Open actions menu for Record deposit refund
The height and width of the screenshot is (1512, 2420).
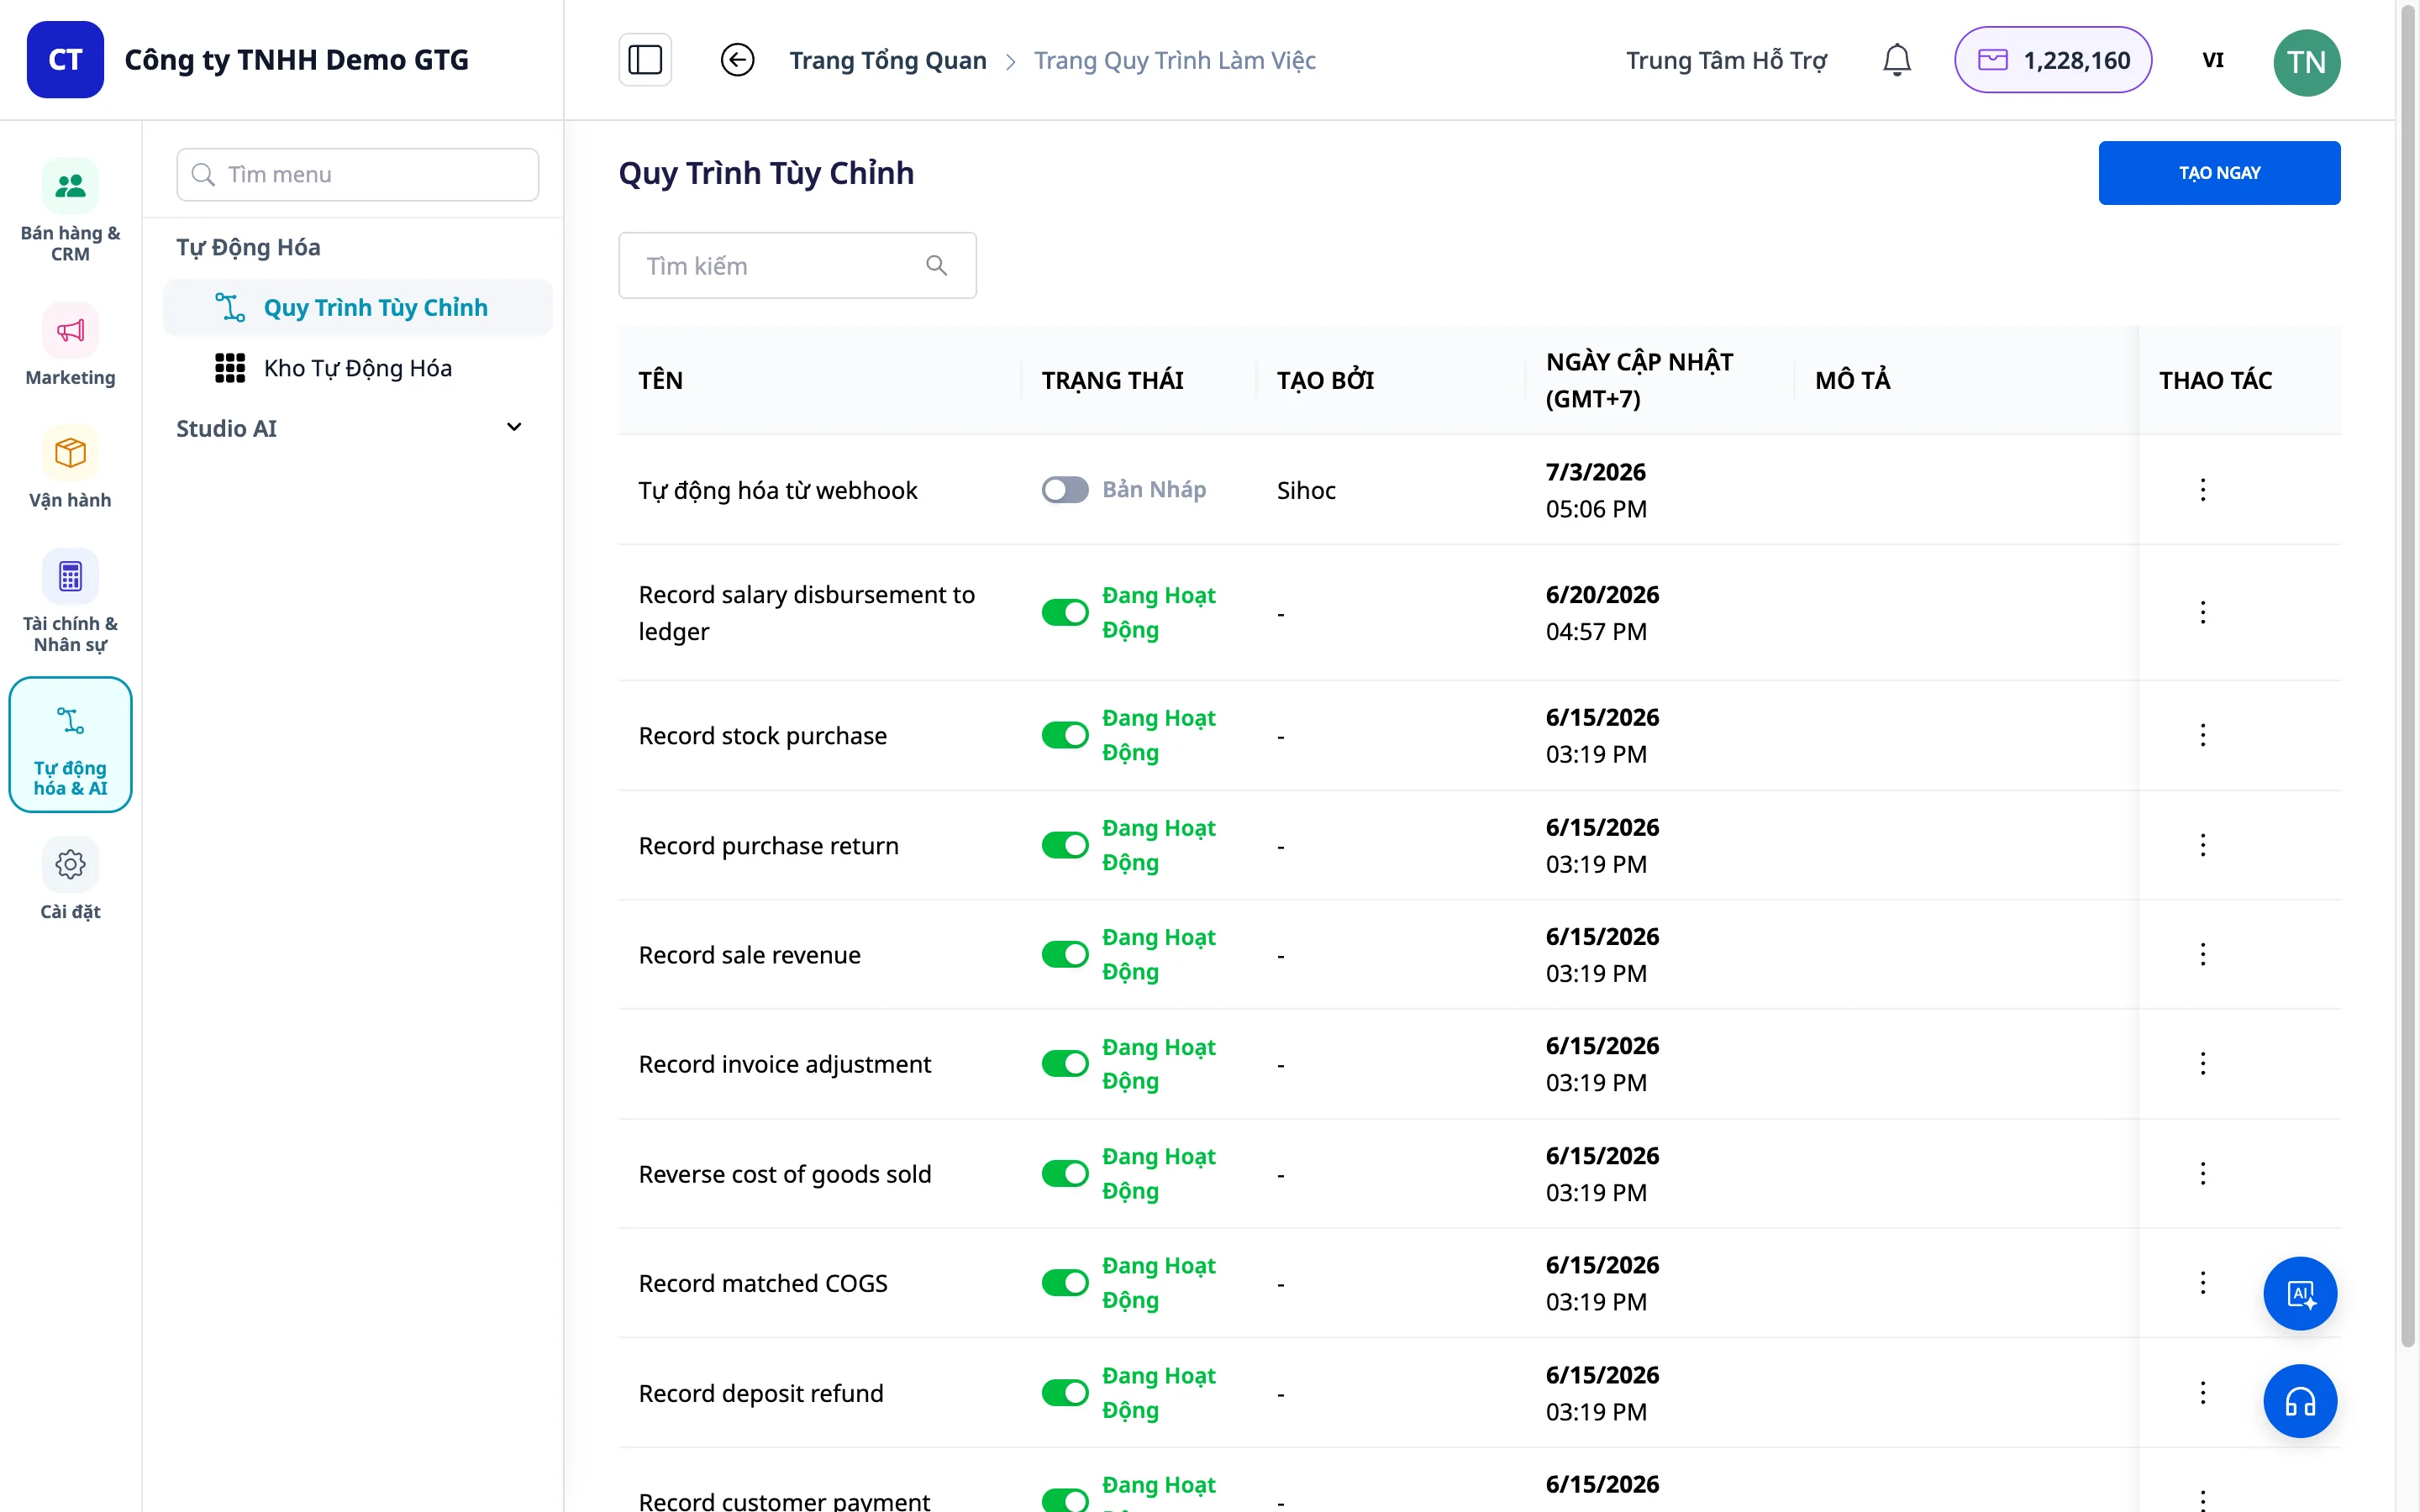[x=2203, y=1392]
